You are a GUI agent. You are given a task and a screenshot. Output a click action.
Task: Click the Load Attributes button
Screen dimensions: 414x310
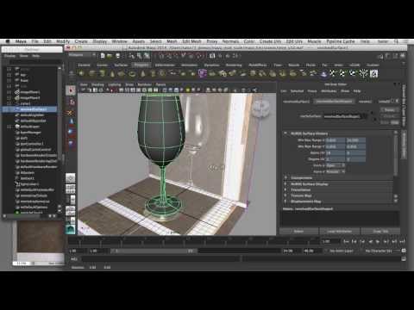pos(339,232)
